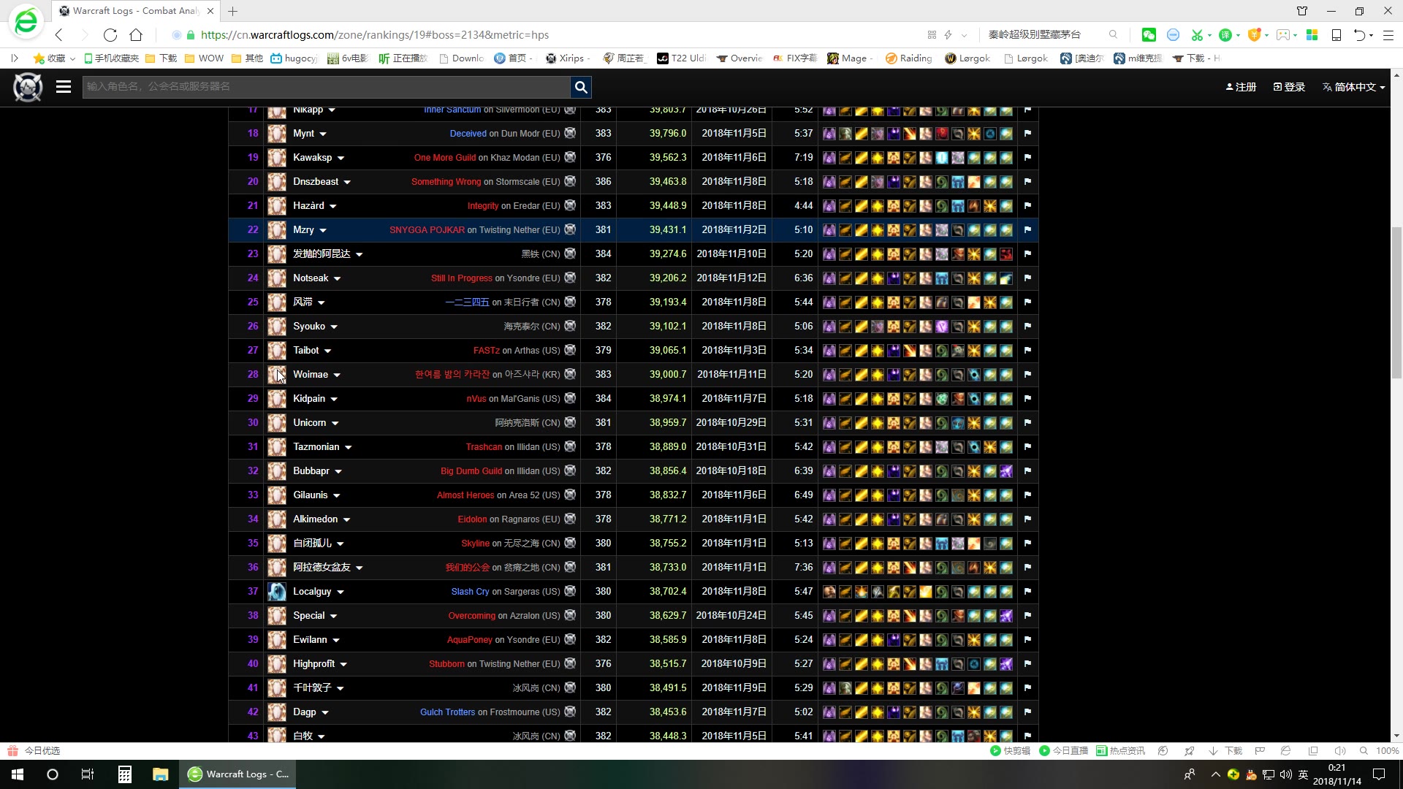
Task: Click the avatar icon for Hazàrd
Action: (x=277, y=206)
